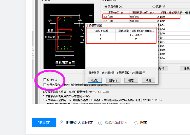Expand the 提醒提问者 chevron arrow

tap(126, 123)
